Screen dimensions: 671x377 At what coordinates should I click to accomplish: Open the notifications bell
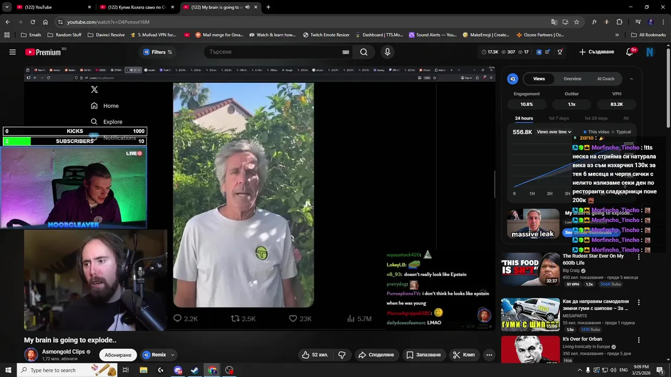click(x=630, y=52)
